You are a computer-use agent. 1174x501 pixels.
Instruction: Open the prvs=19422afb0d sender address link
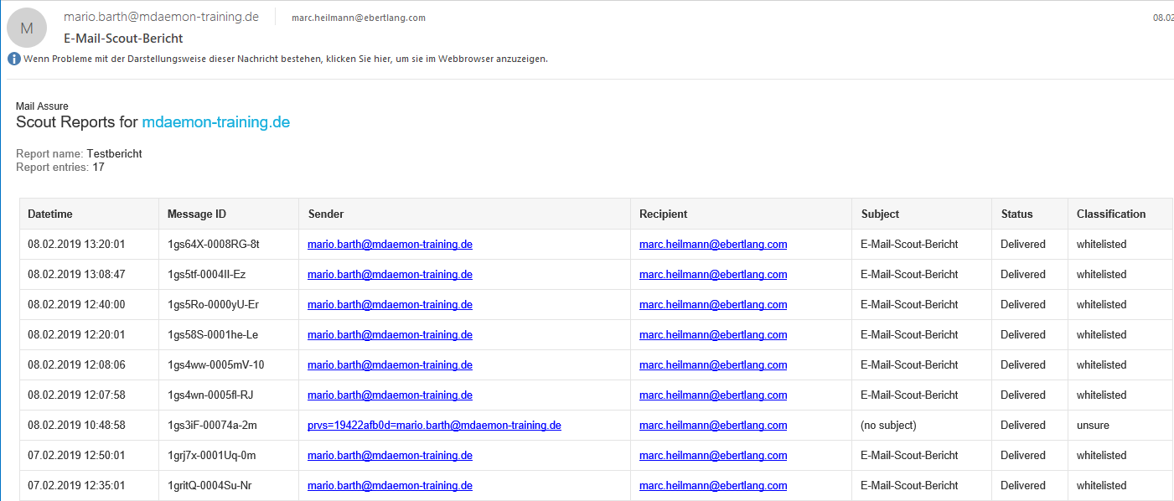point(434,426)
